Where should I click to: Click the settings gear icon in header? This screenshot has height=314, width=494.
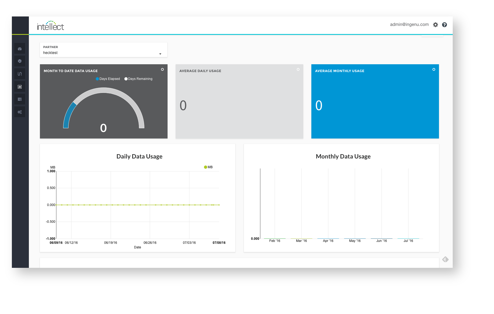[435, 25]
